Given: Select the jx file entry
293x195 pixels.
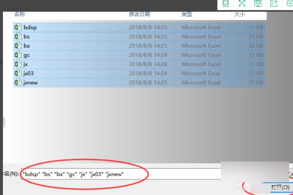Looking at the screenshot, I should pos(26,64).
